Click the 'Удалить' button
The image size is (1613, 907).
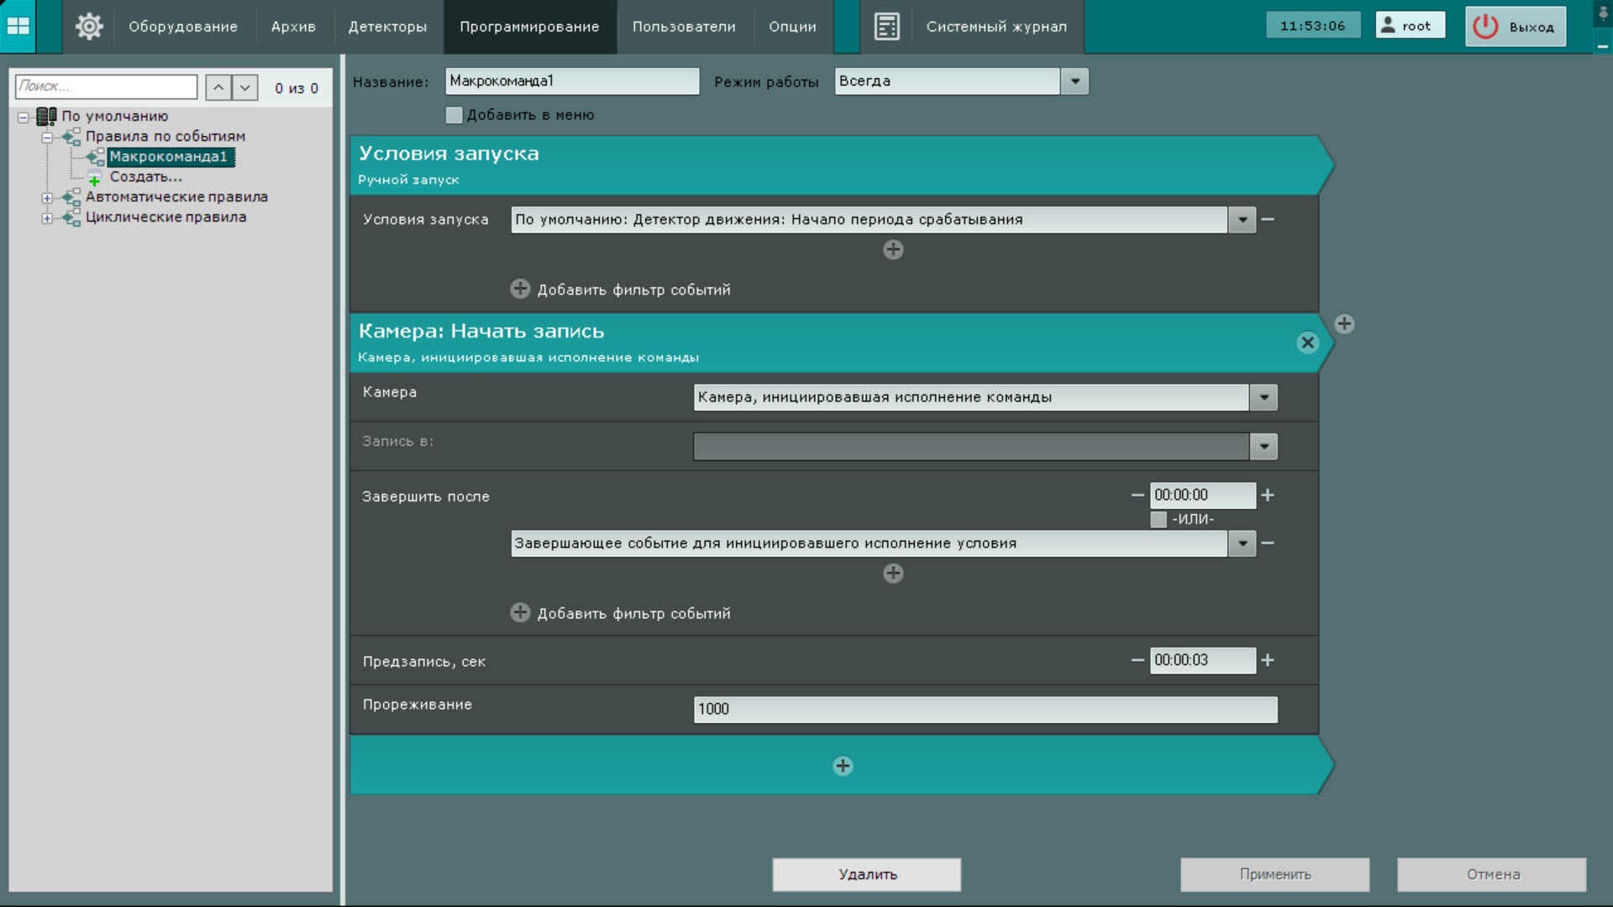(866, 874)
